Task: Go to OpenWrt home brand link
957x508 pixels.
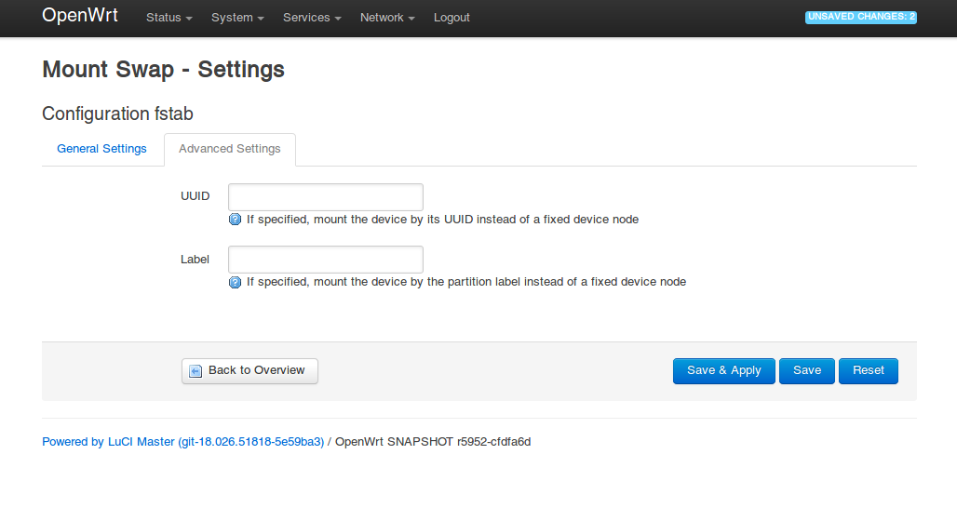Action: tap(80, 15)
